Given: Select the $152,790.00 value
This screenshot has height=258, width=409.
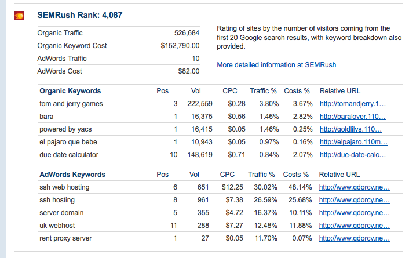Looking at the screenshot, I should coord(180,46).
